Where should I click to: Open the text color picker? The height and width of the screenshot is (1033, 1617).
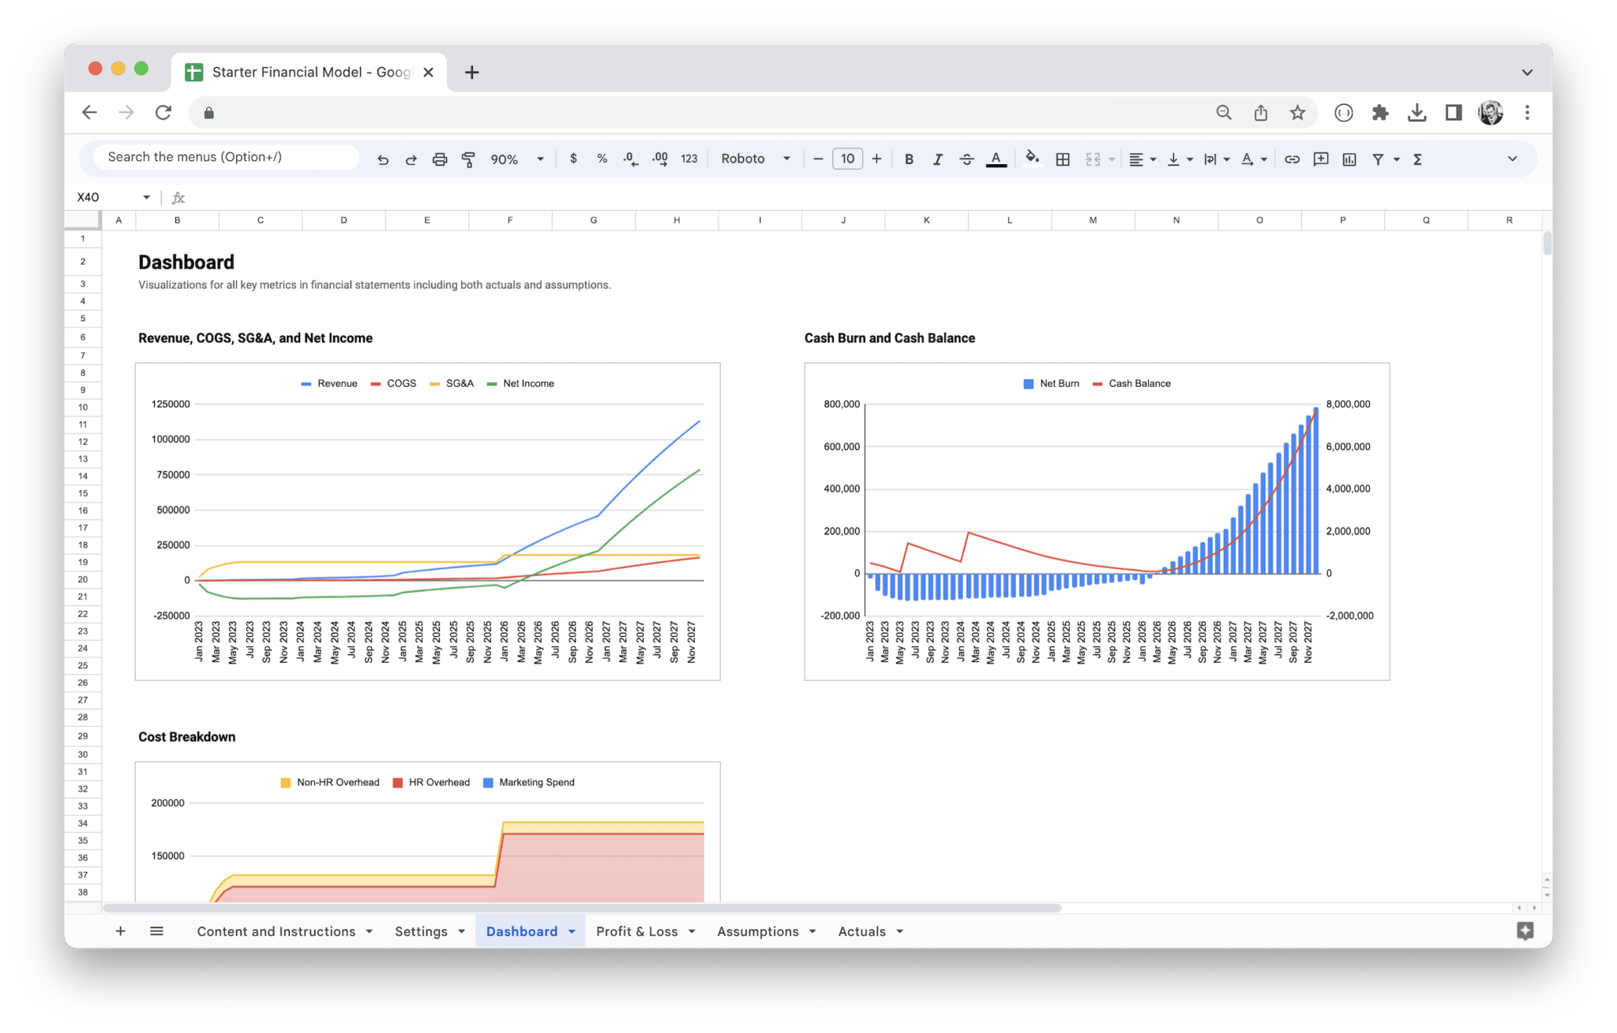click(x=996, y=159)
